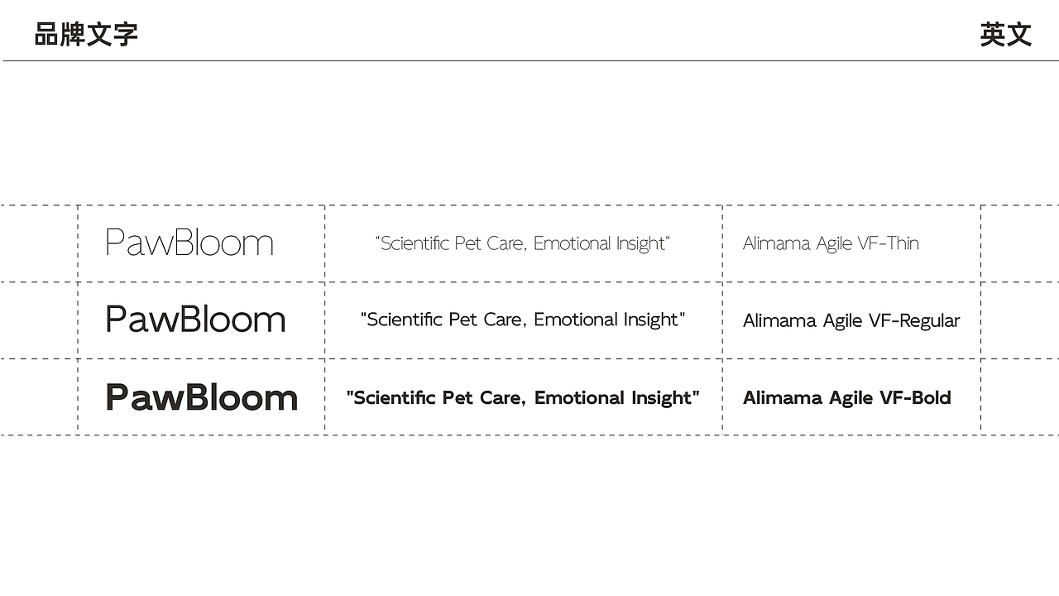
Task: Click the 品牌文字 heading
Action: 86,35
